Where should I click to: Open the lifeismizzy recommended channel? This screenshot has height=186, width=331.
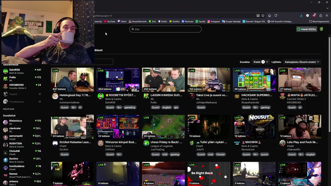[x=22, y=122]
